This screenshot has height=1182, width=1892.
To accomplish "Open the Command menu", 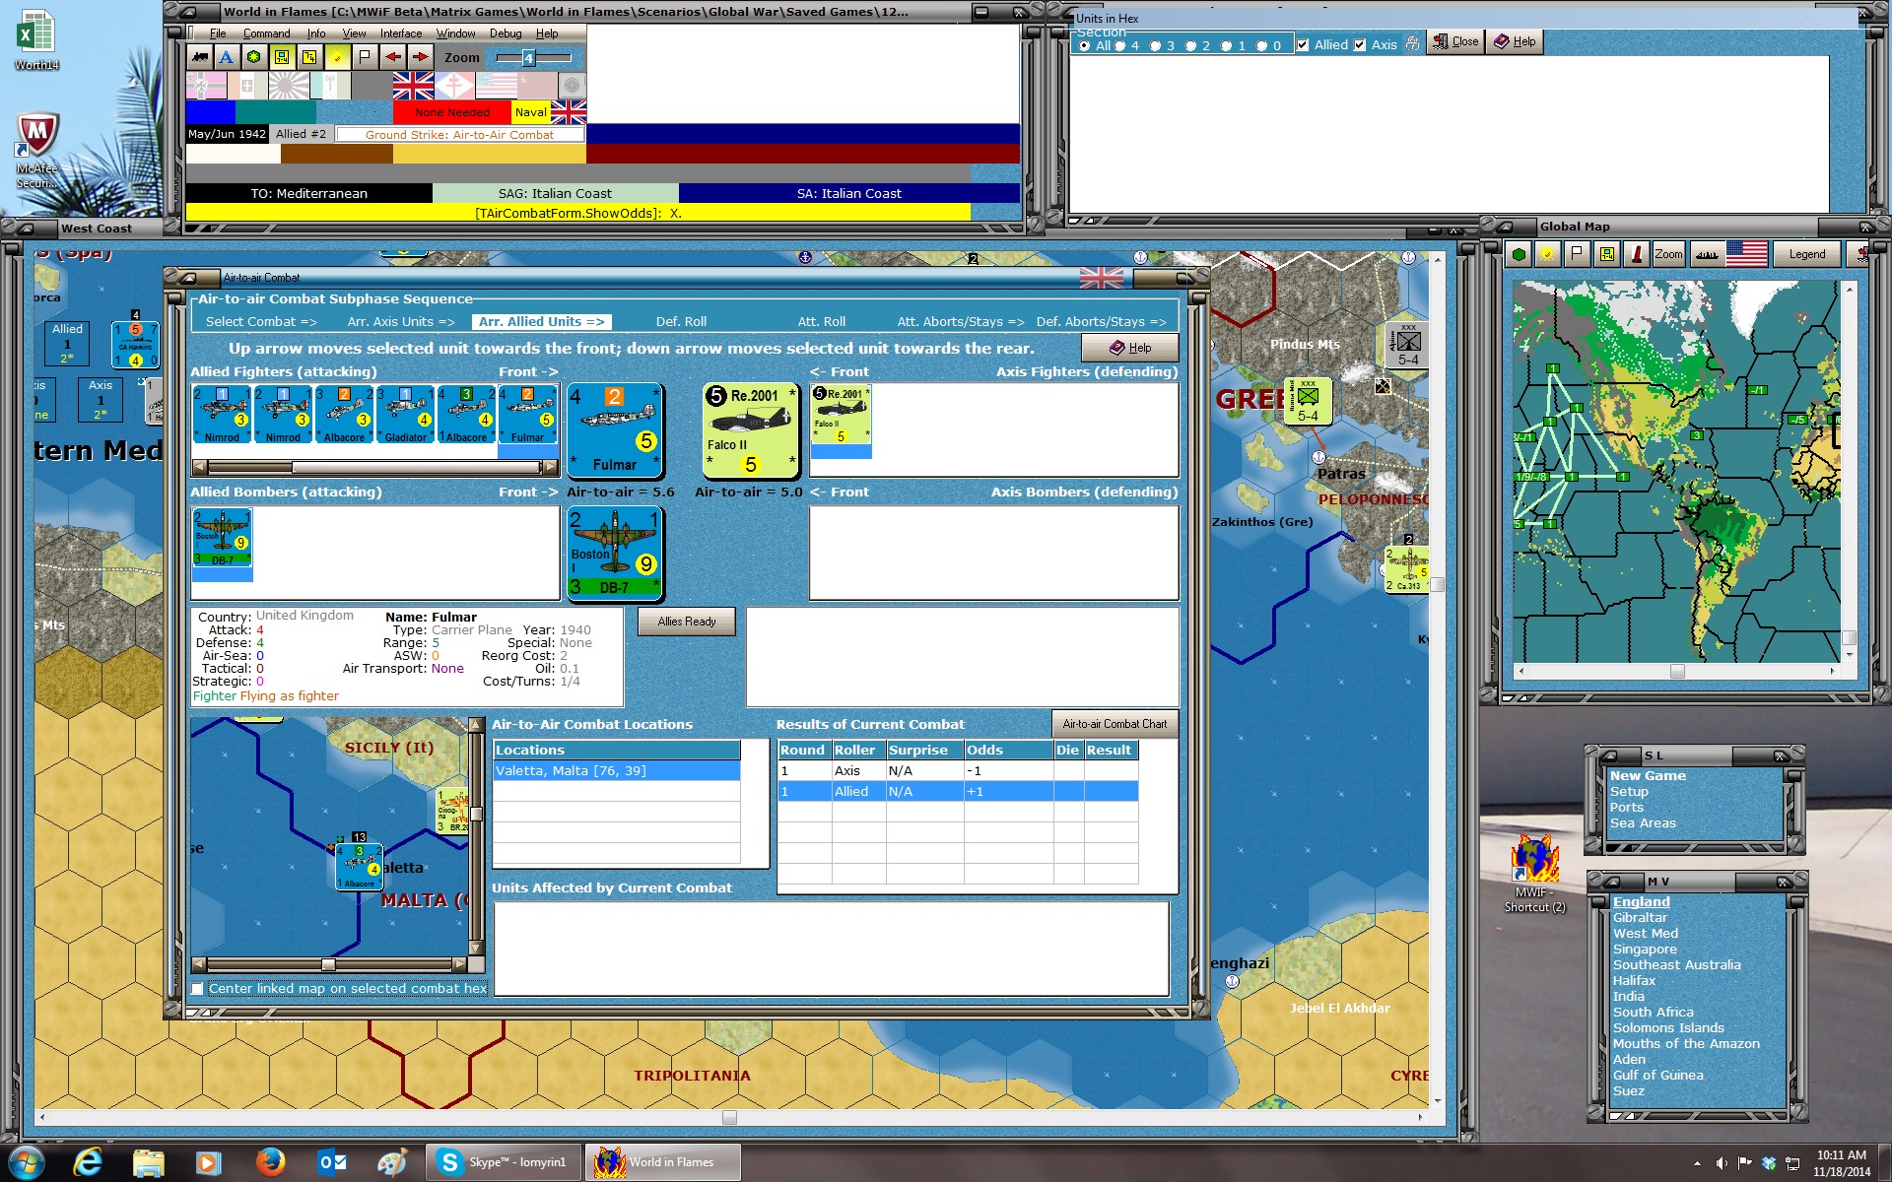I will 266,33.
